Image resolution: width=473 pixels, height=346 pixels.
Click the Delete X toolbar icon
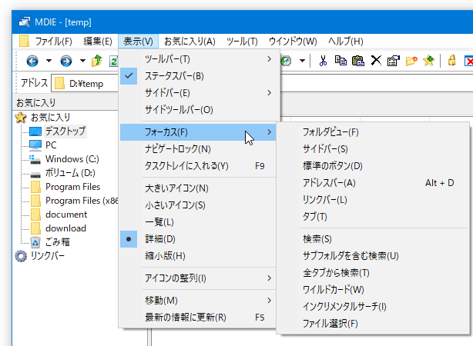(376, 61)
